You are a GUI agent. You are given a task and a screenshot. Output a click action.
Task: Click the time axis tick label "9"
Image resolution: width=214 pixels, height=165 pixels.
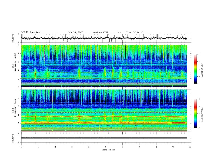click(x=173, y=147)
